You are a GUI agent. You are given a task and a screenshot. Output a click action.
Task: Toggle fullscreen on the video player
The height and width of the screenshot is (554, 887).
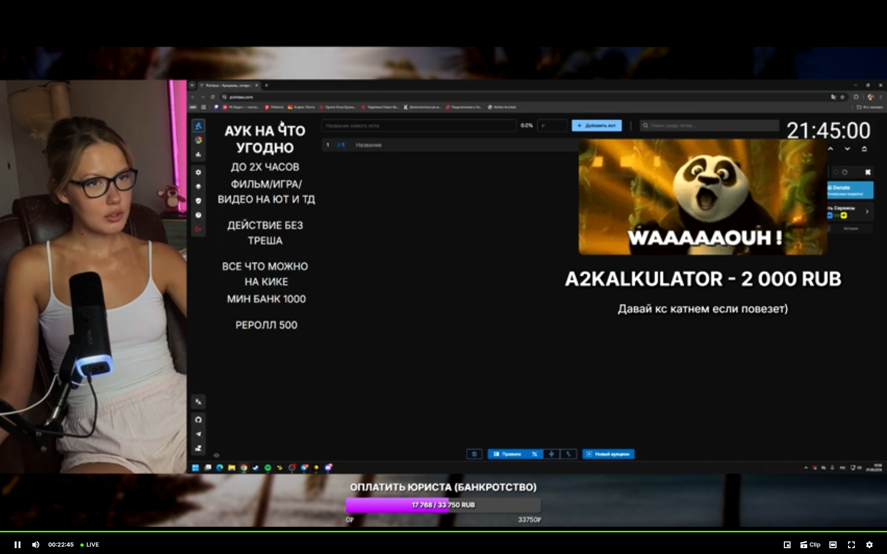[x=851, y=545]
